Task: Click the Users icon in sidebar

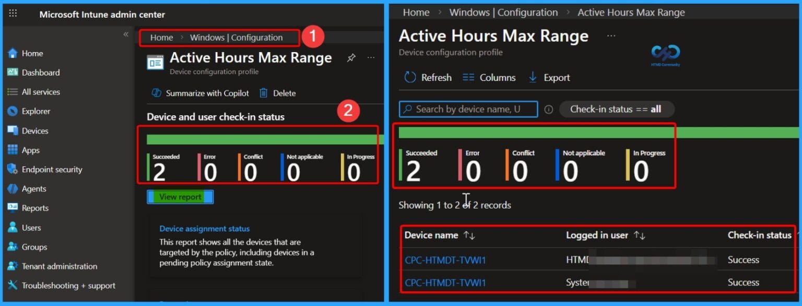Action: 13,228
